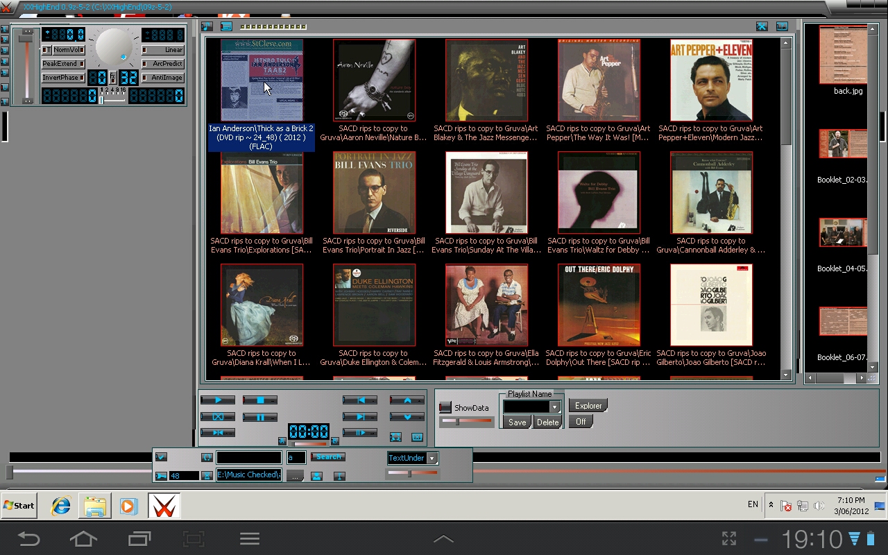Image resolution: width=888 pixels, height=555 pixels.
Task: Open the back.jpg thumbnail in right panel
Action: [843, 54]
